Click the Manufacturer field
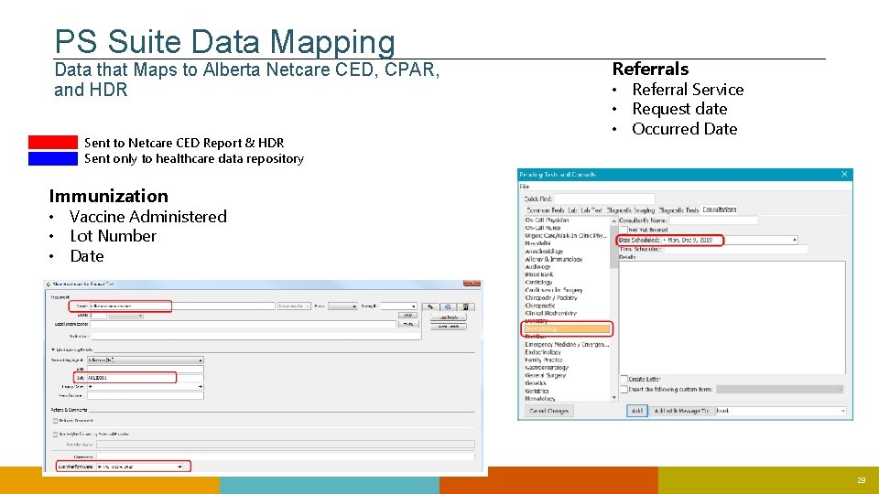This screenshot has height=494, width=879. point(146,395)
